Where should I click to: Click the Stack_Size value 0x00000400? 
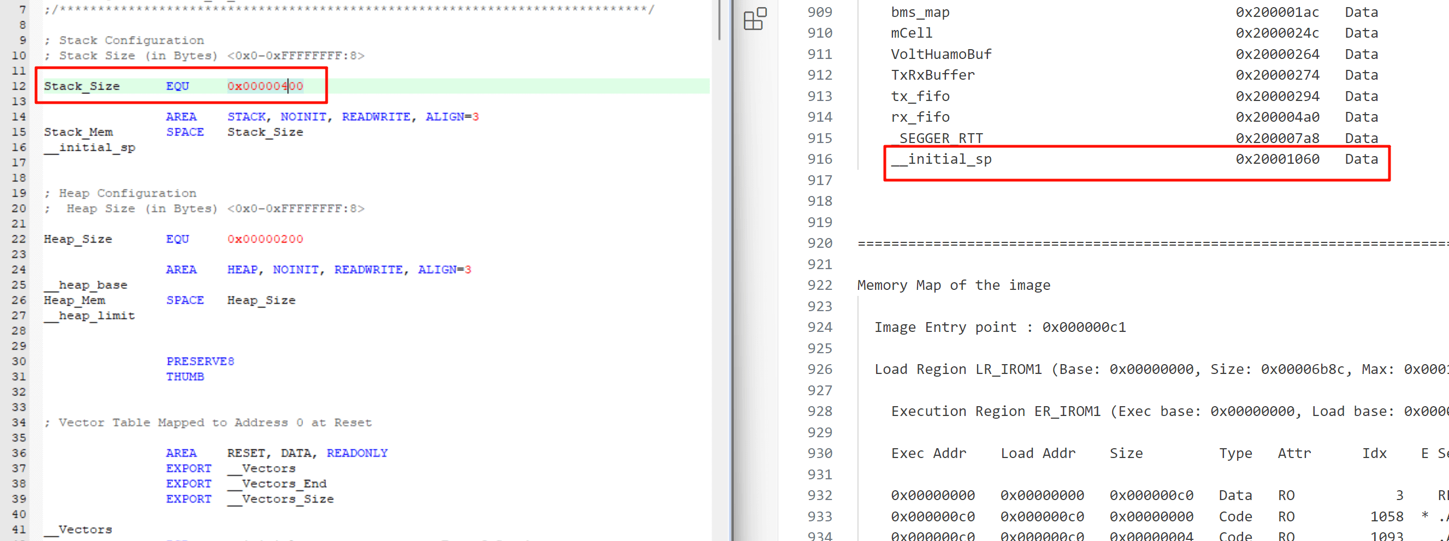(x=265, y=86)
